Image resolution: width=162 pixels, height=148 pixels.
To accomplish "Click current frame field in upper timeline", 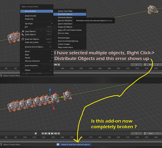I will click(x=136, y=65).
